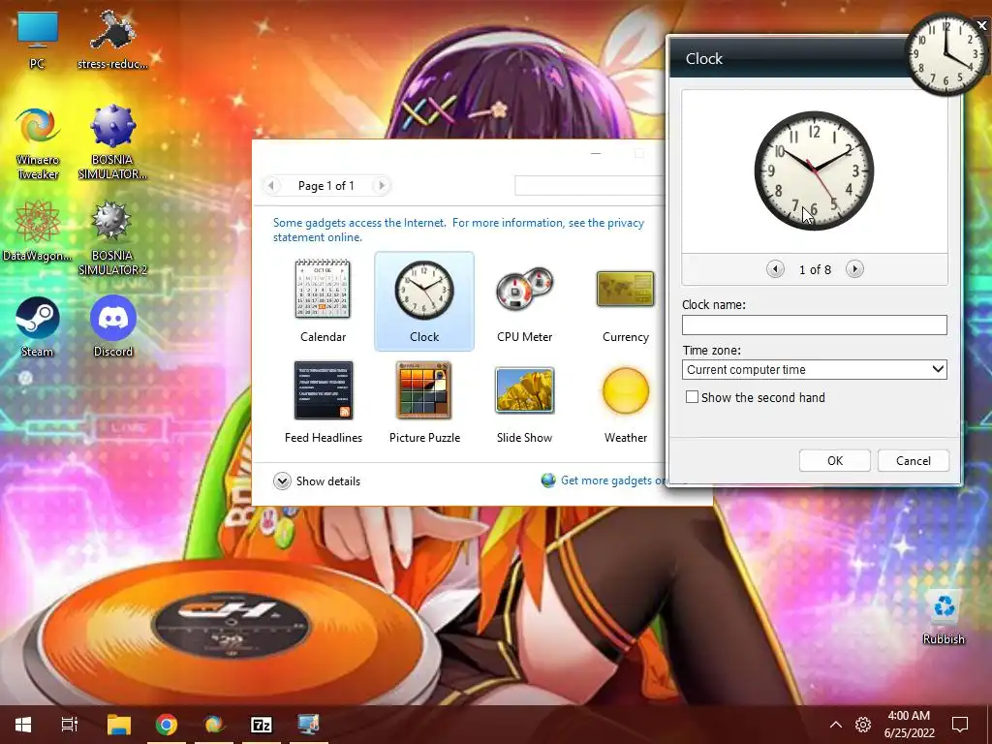Show previous clock style
Viewport: 992px width, 744px height.
pyautogui.click(x=775, y=269)
